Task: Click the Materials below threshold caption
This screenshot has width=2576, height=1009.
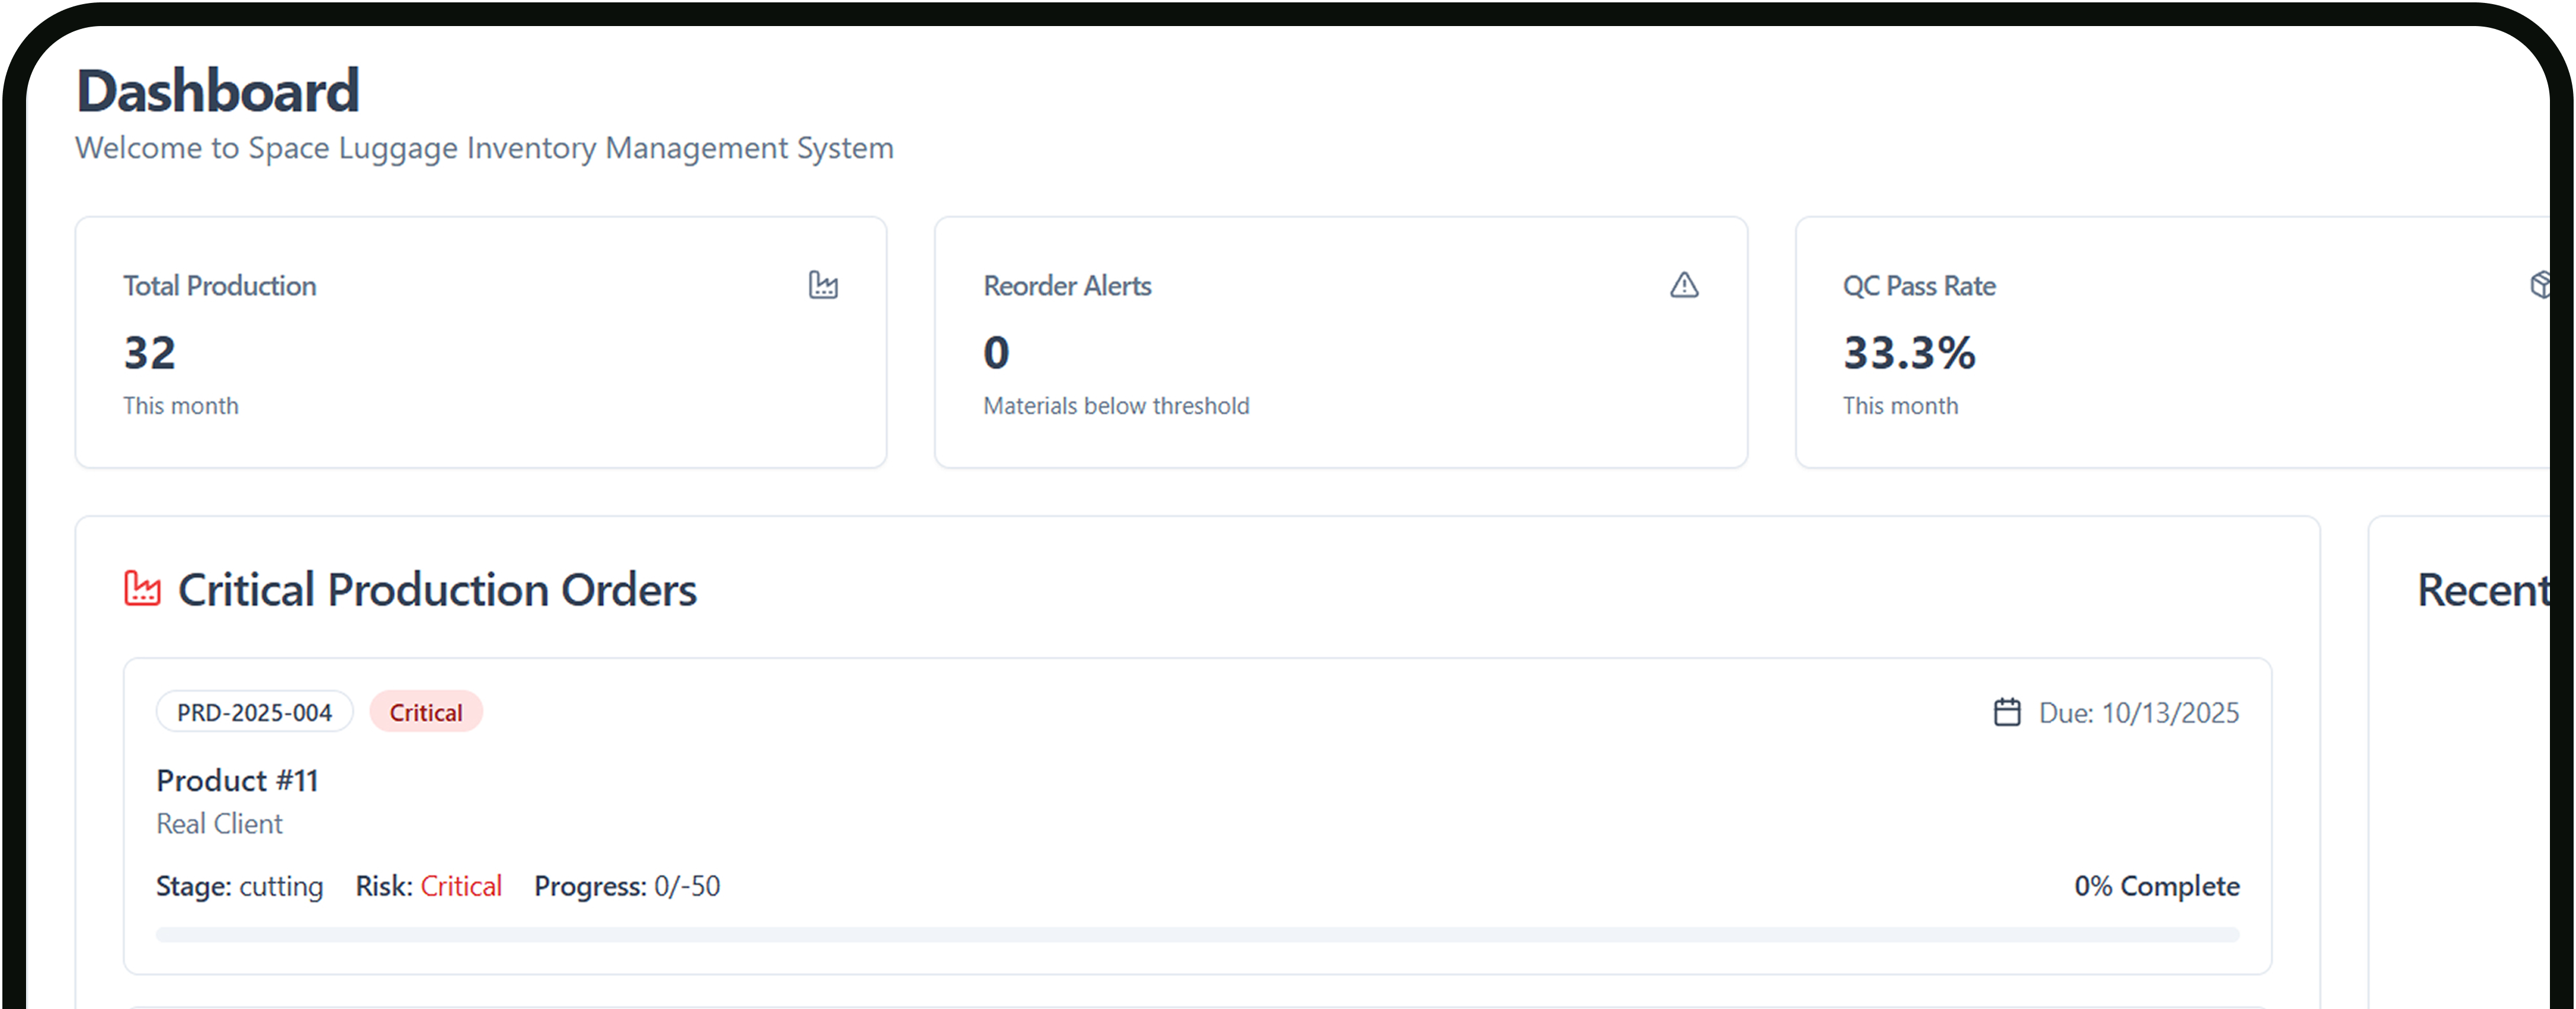Action: 1115,406
